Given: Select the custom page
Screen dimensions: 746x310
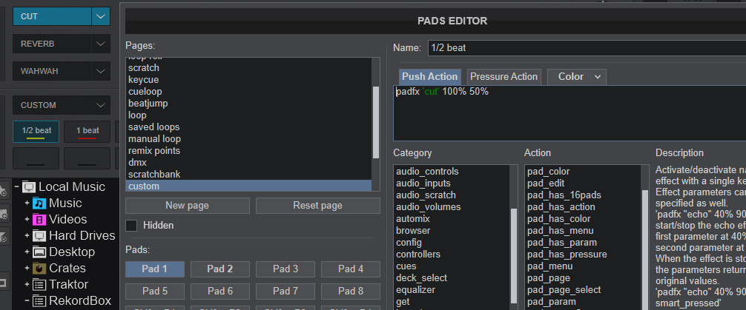Looking at the screenshot, I should pyautogui.click(x=249, y=186).
